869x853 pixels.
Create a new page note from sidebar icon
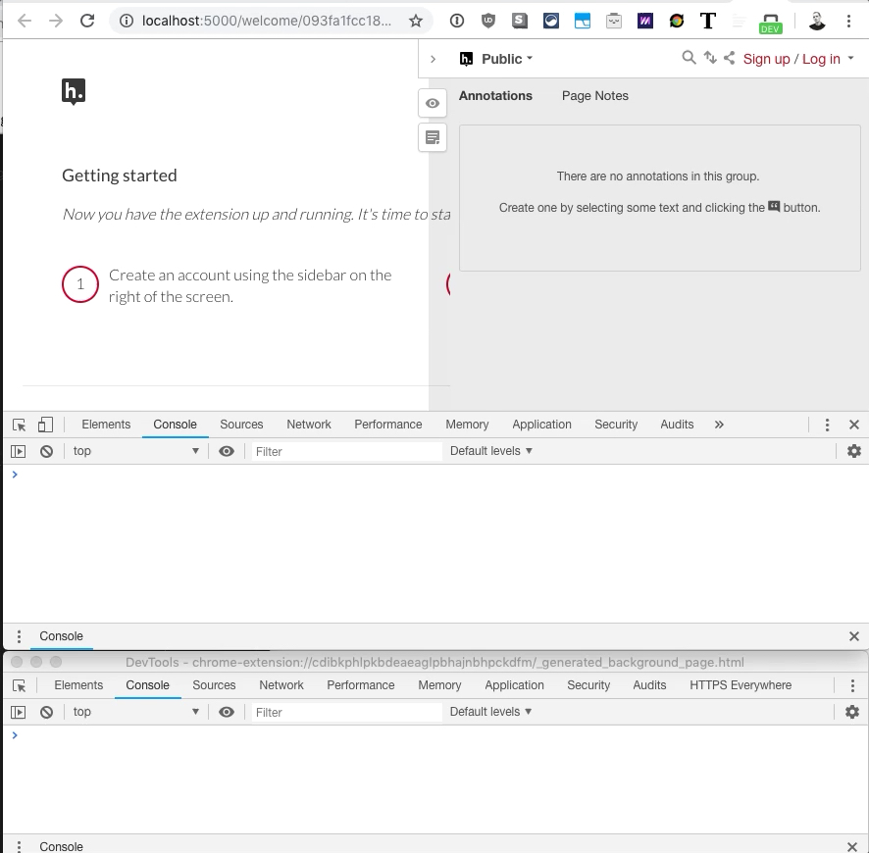coord(433,137)
